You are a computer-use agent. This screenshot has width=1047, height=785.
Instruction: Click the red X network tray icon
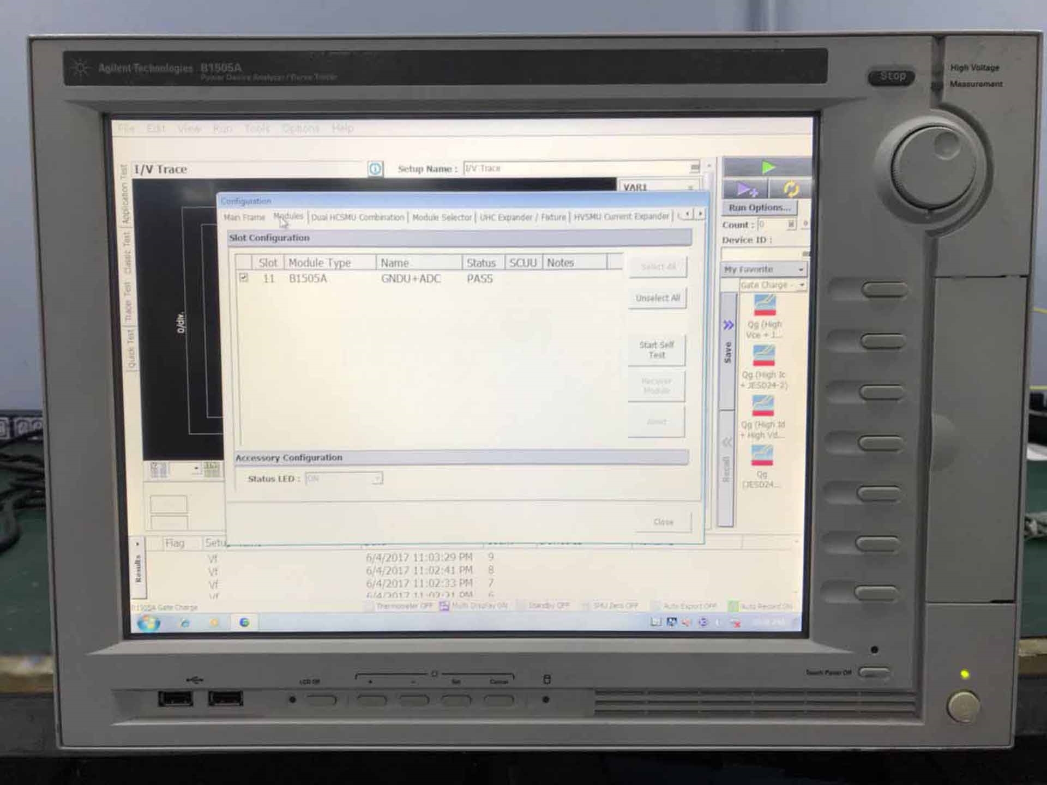coord(736,623)
